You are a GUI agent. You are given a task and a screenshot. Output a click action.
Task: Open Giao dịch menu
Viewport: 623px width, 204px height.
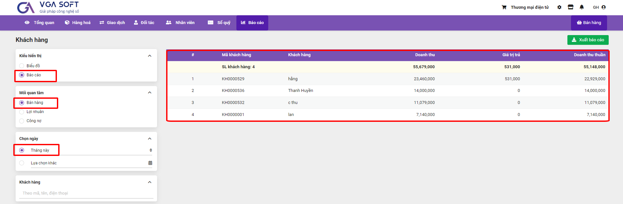(112, 23)
